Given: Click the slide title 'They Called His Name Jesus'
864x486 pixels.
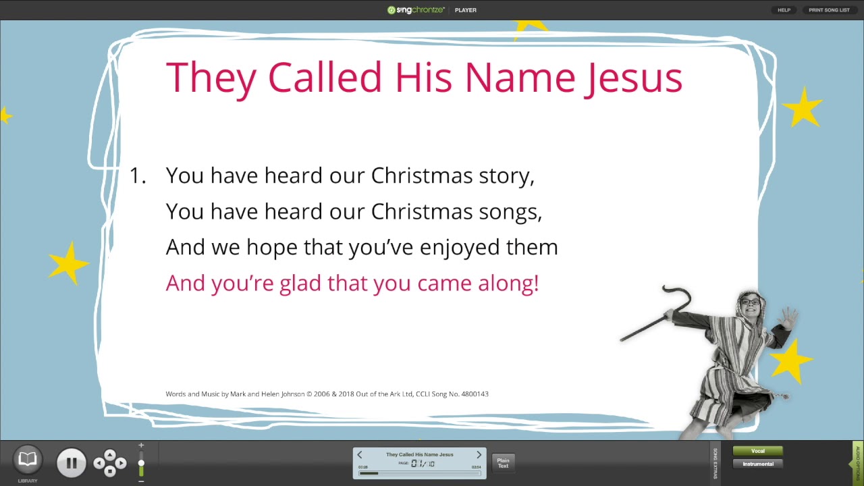Looking at the screenshot, I should point(424,78).
